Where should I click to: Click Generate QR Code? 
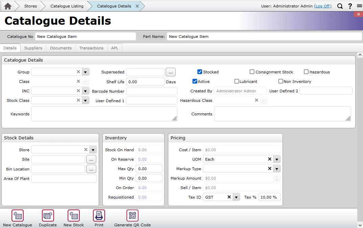click(132, 215)
